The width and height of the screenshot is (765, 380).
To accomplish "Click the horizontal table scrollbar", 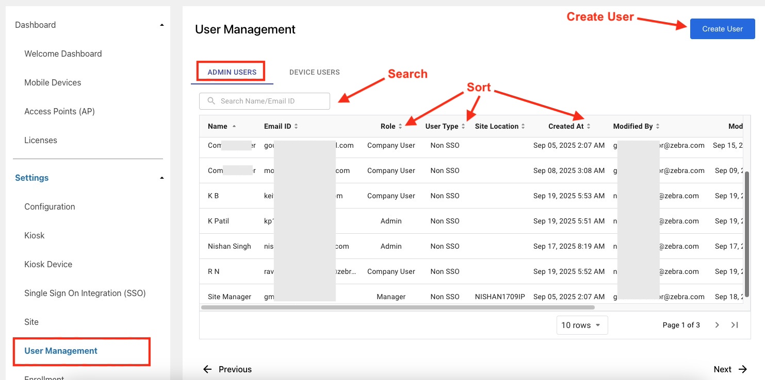I will tap(397, 307).
